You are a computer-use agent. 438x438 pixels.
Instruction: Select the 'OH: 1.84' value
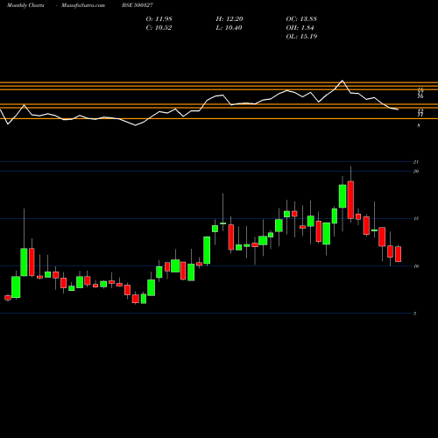click(300, 28)
